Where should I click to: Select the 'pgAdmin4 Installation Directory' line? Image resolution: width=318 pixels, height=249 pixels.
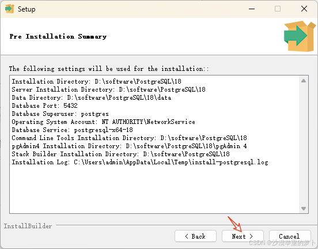tap(130, 146)
